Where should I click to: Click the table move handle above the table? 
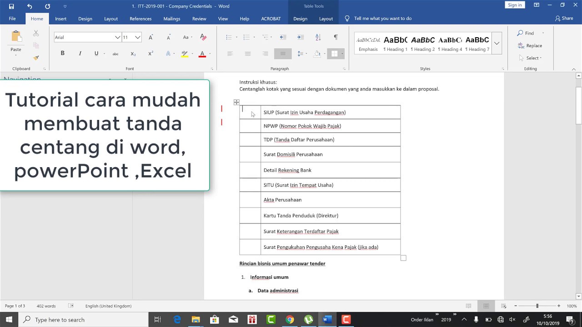pos(236,102)
